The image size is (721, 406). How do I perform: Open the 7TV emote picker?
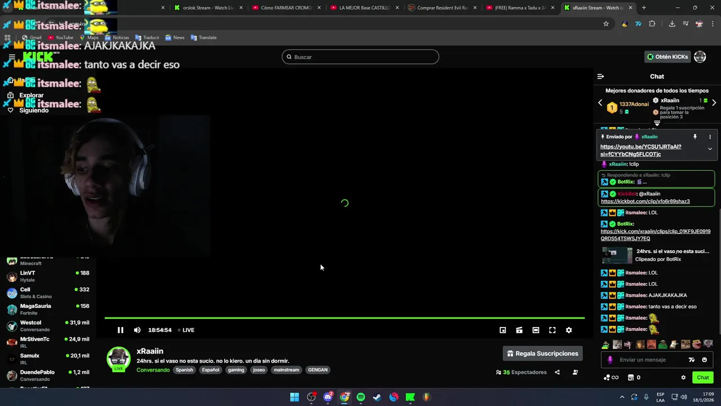692,360
